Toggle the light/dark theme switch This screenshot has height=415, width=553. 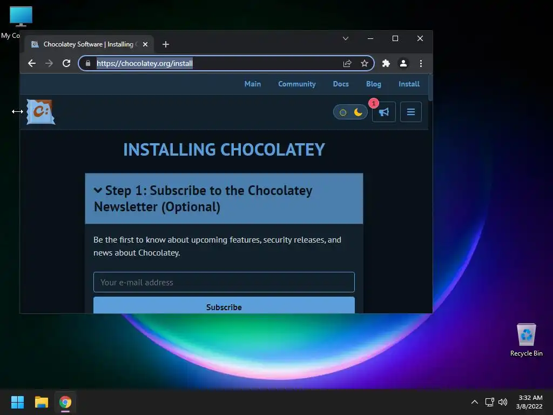click(350, 112)
